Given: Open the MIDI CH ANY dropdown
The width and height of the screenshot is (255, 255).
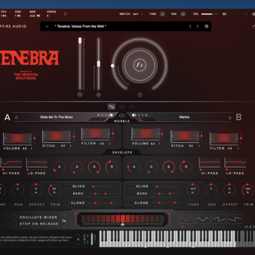Looking at the screenshot, I should tap(138, 14).
